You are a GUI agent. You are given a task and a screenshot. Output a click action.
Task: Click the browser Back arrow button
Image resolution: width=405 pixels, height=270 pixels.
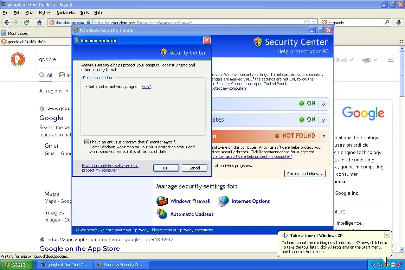[7, 22]
